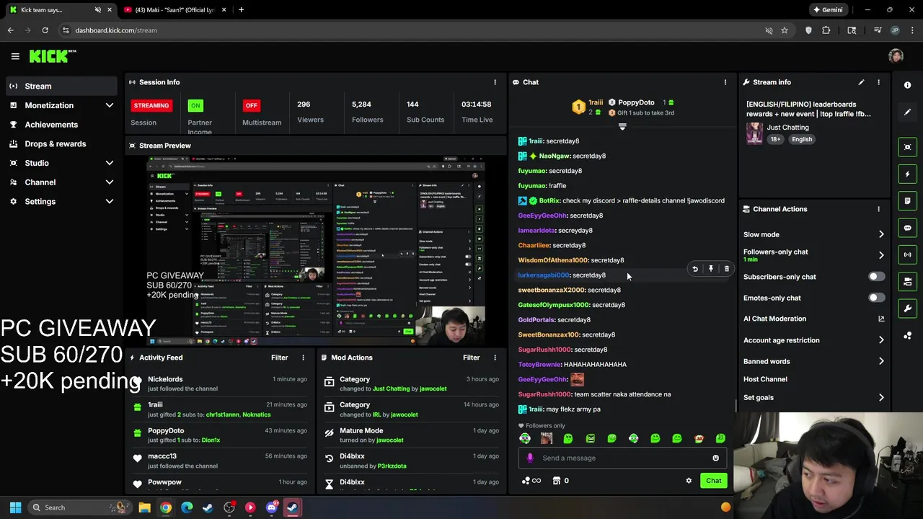
Task: Open Activity Feed options menu
Action: (303, 358)
